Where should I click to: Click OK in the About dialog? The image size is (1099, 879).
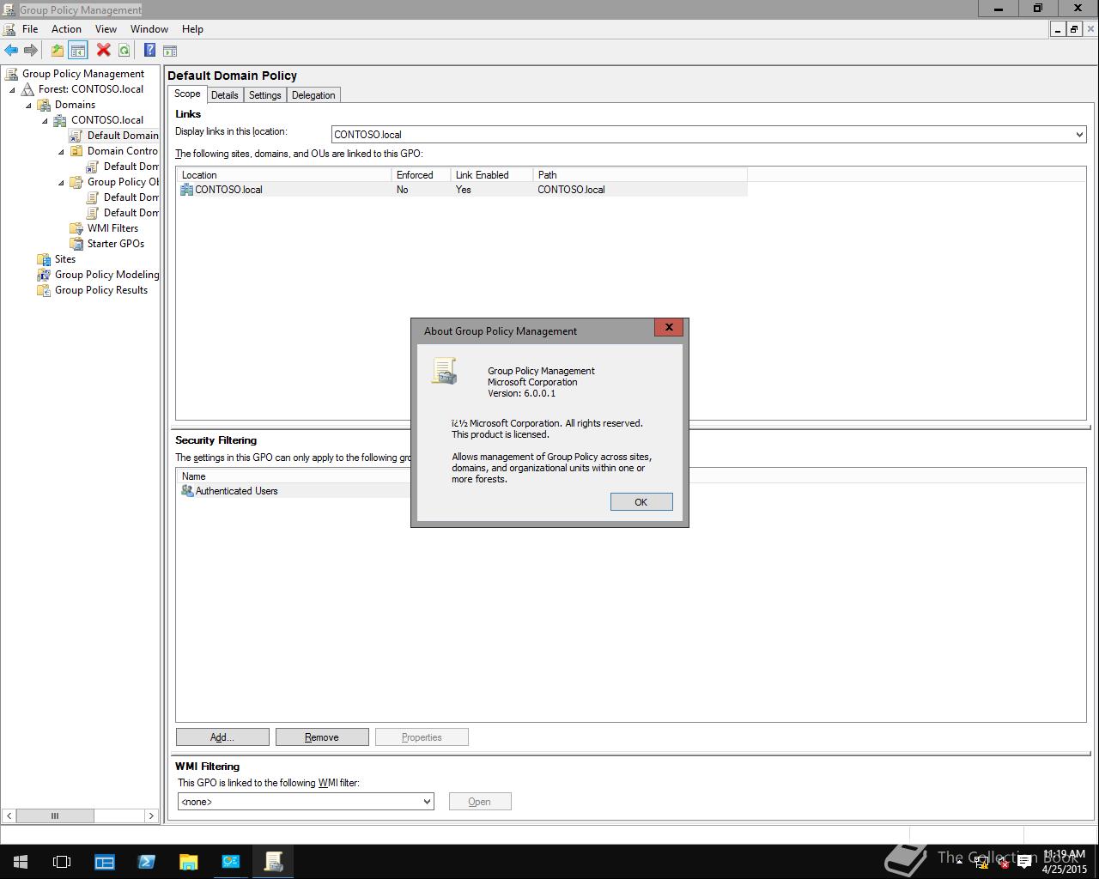[x=641, y=502]
